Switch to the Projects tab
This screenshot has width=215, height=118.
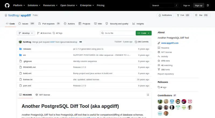point(84,24)
